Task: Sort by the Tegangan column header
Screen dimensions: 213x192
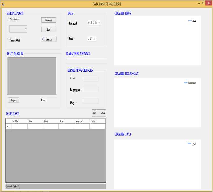Action: [82, 121]
